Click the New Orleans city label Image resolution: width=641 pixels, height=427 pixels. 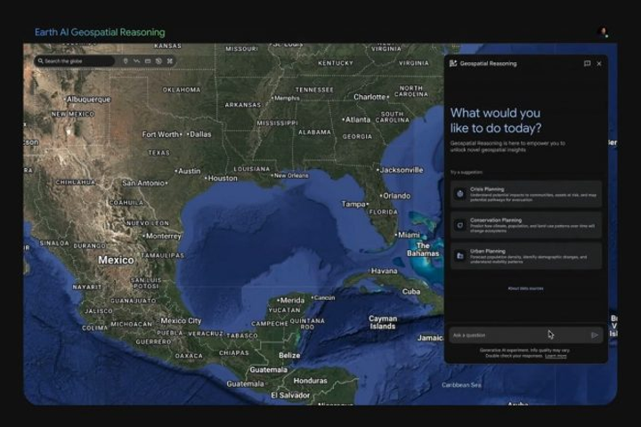(x=290, y=175)
